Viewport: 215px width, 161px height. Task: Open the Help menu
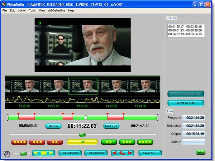click(71, 10)
